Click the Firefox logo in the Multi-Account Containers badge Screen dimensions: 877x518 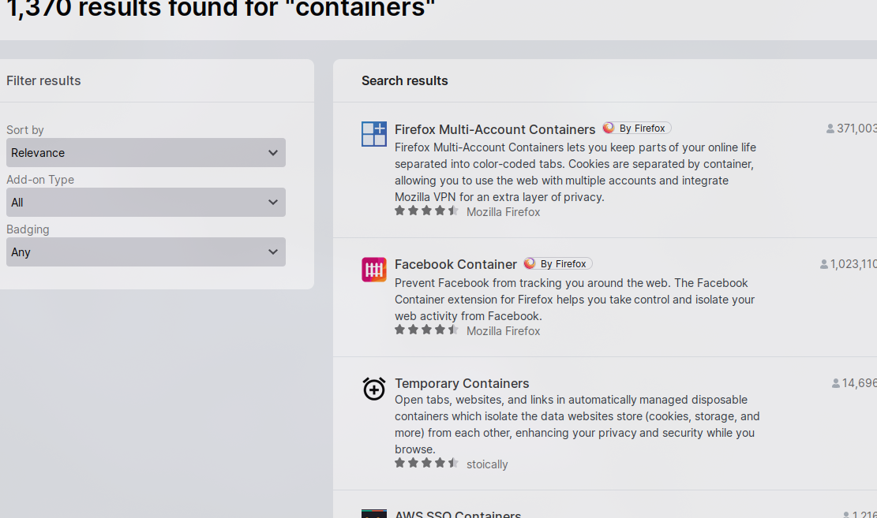click(609, 128)
